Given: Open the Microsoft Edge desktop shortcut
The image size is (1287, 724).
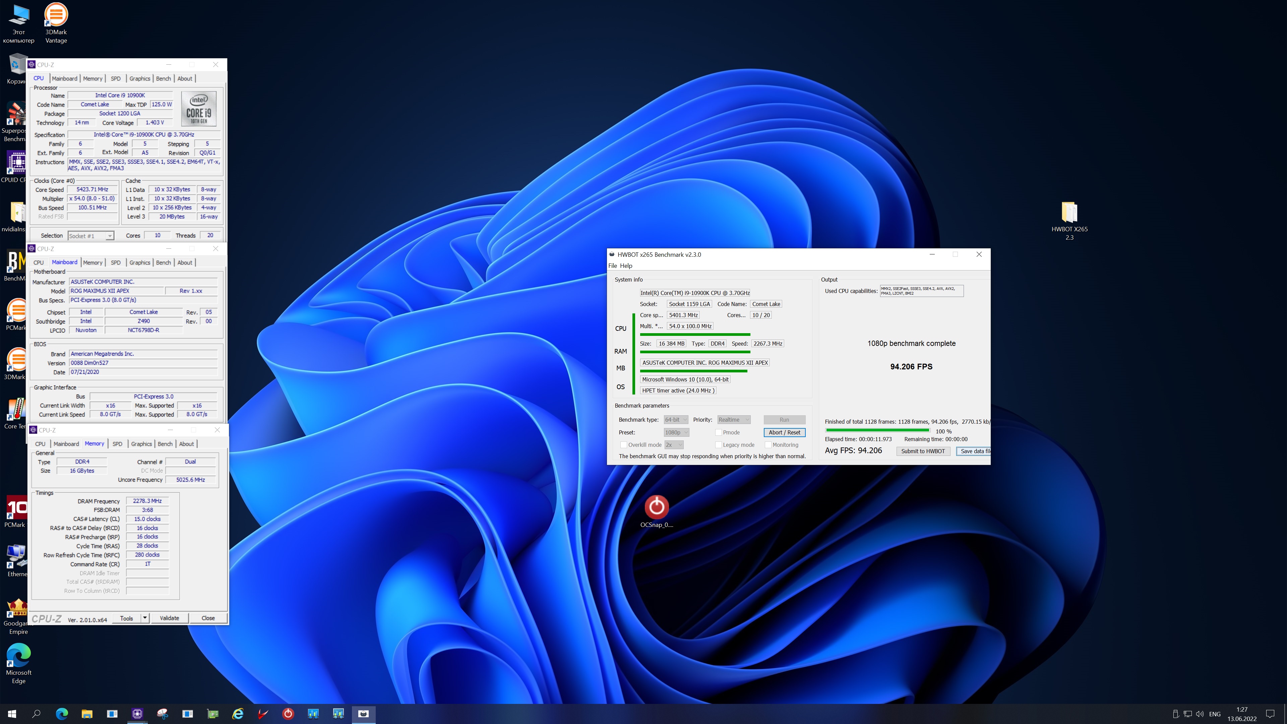Looking at the screenshot, I should pyautogui.click(x=18, y=664).
